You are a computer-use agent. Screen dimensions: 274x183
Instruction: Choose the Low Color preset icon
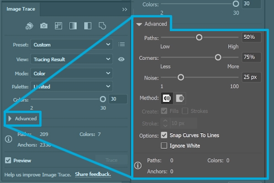(58, 26)
